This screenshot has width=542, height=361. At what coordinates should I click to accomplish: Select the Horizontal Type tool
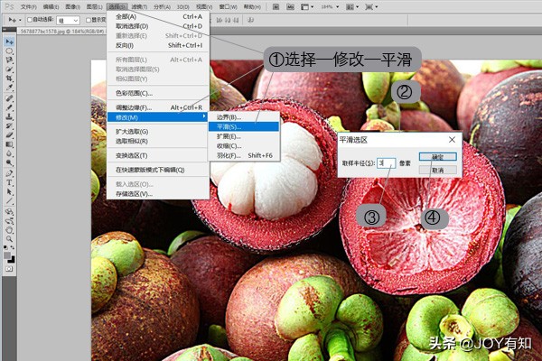pos(9,182)
